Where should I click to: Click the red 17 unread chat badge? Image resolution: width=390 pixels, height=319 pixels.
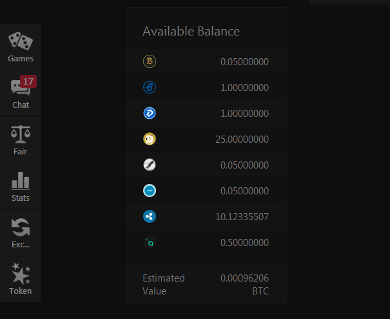click(28, 81)
